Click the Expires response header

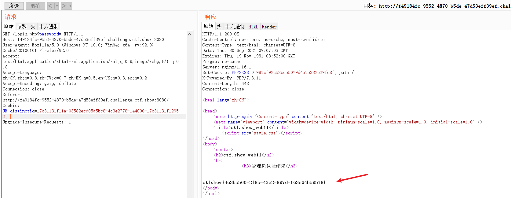249,56
